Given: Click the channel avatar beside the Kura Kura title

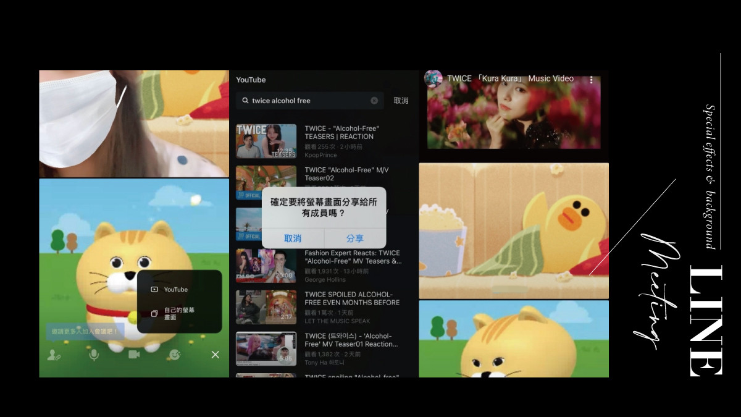Looking at the screenshot, I should point(433,78).
